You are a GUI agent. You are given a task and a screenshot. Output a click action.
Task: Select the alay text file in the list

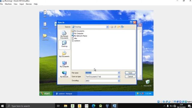click(75, 38)
